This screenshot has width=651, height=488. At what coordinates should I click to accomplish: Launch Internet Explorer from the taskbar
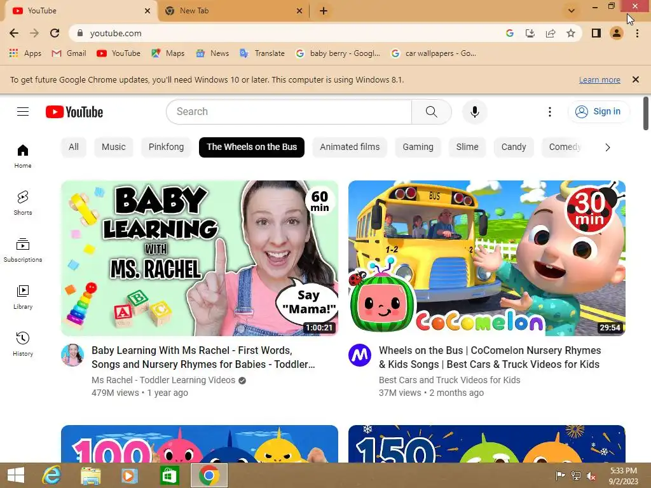point(51,475)
